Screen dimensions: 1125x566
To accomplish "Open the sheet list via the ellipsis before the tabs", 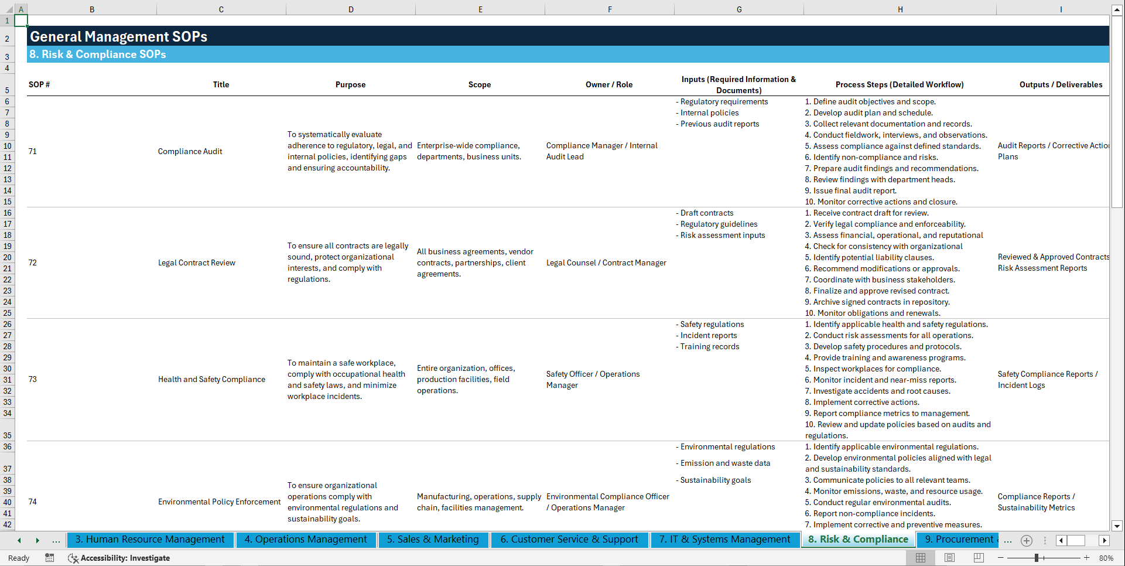I will pos(56,540).
